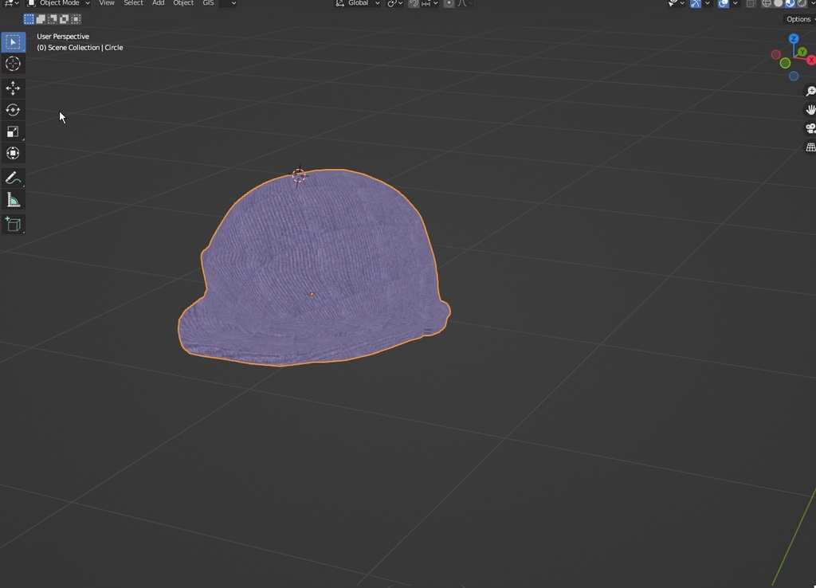816x588 pixels.
Task: Choose the Move tool
Action: pyautogui.click(x=13, y=88)
